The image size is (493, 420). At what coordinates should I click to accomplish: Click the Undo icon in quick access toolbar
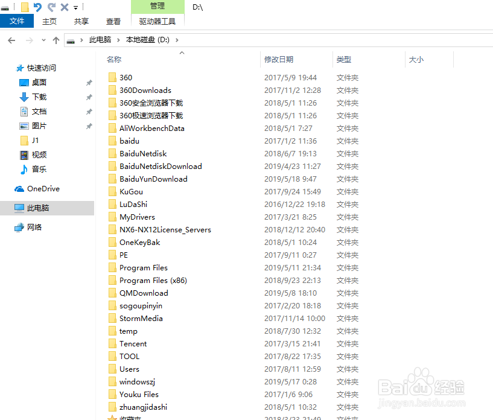pyautogui.click(x=37, y=7)
